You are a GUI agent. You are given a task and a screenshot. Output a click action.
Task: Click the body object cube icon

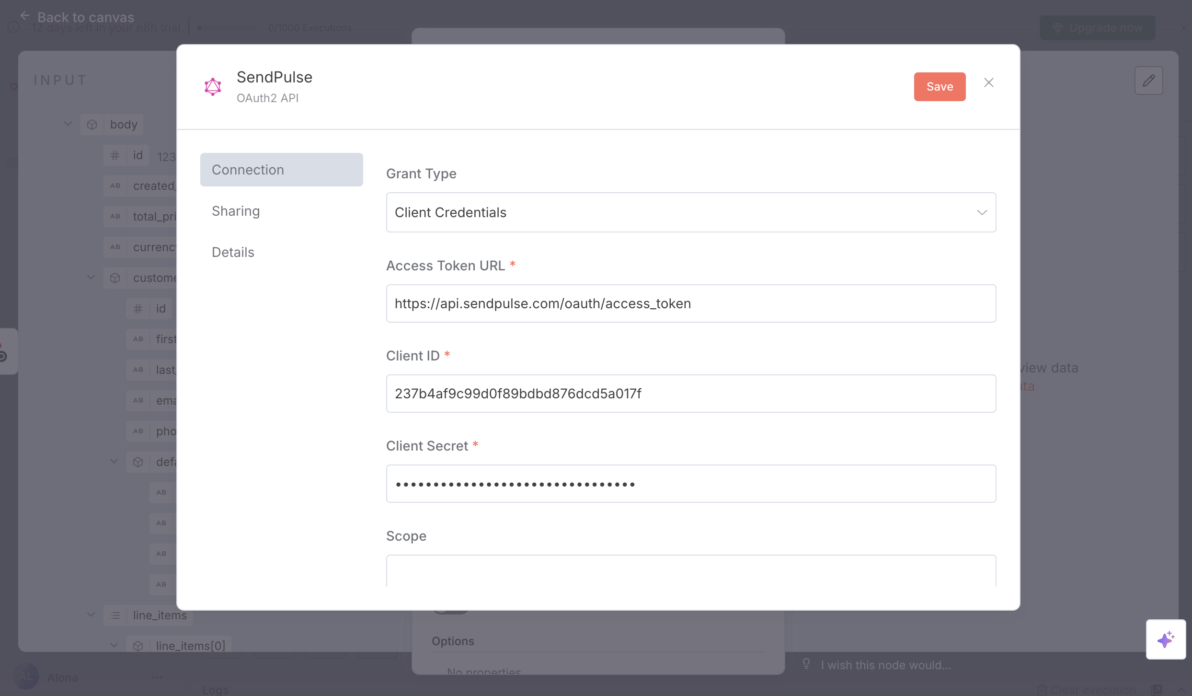click(x=92, y=125)
